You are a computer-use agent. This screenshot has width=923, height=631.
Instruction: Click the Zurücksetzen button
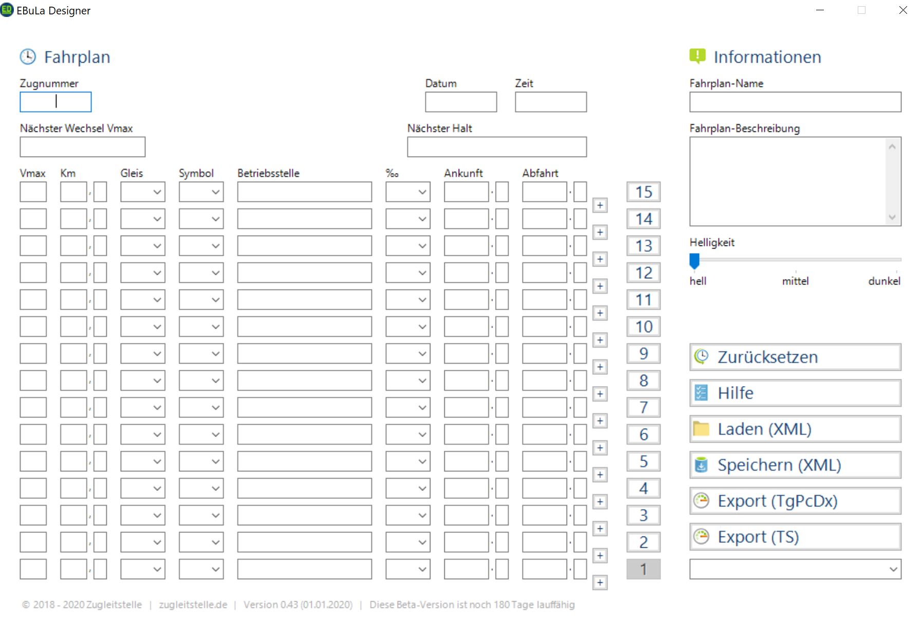[795, 357]
